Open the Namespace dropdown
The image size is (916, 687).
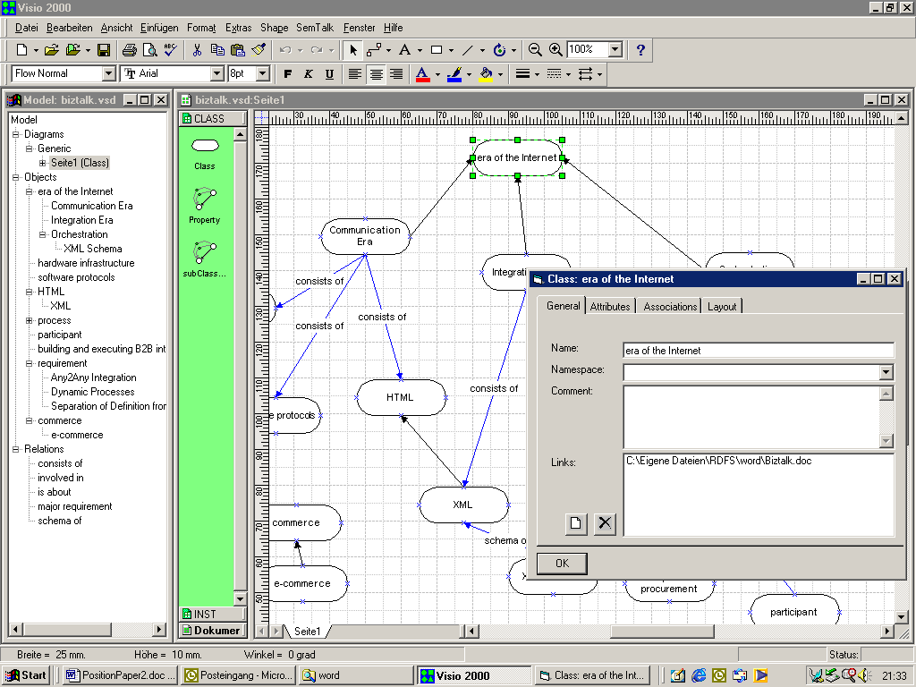886,372
